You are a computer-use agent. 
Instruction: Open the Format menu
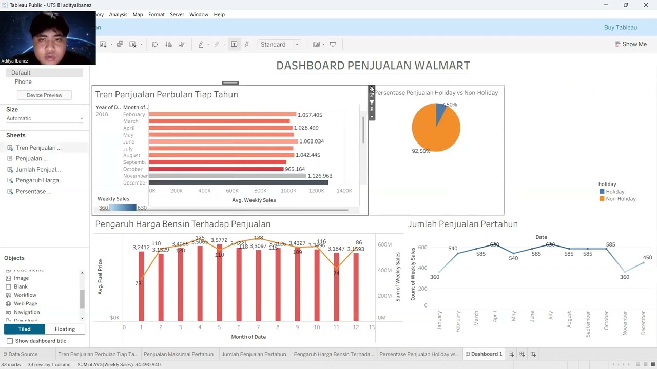(157, 14)
